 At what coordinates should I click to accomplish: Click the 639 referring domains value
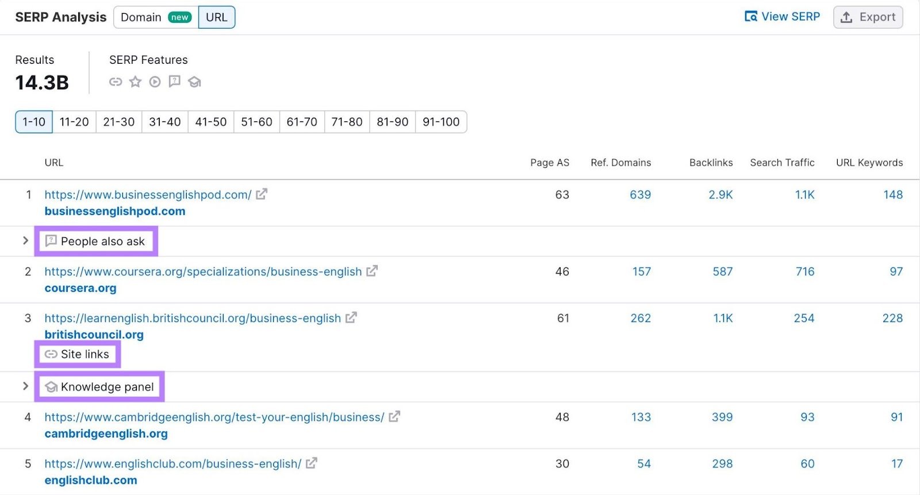(x=640, y=195)
